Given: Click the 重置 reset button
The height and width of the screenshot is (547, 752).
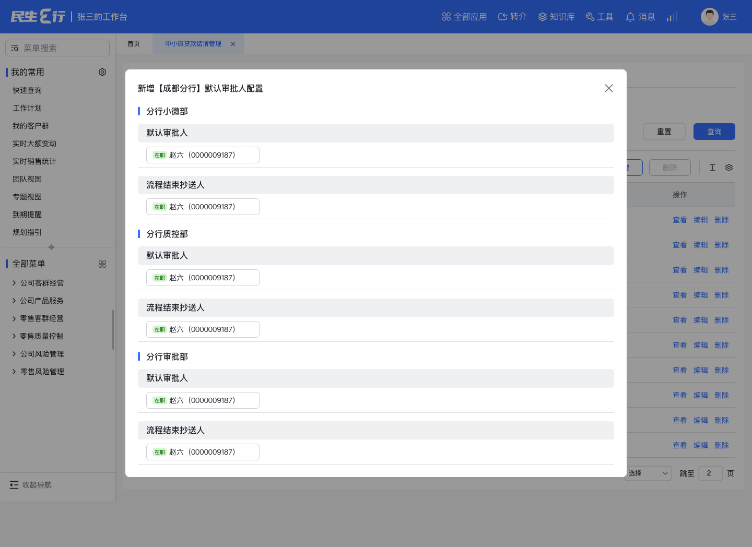Looking at the screenshot, I should tap(664, 132).
